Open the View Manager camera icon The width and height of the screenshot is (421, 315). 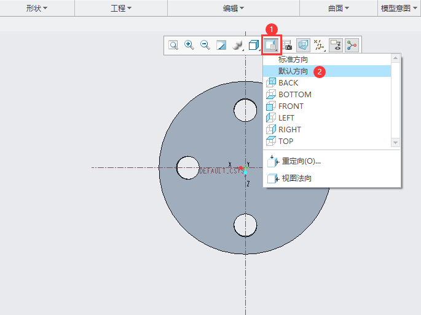(x=287, y=45)
